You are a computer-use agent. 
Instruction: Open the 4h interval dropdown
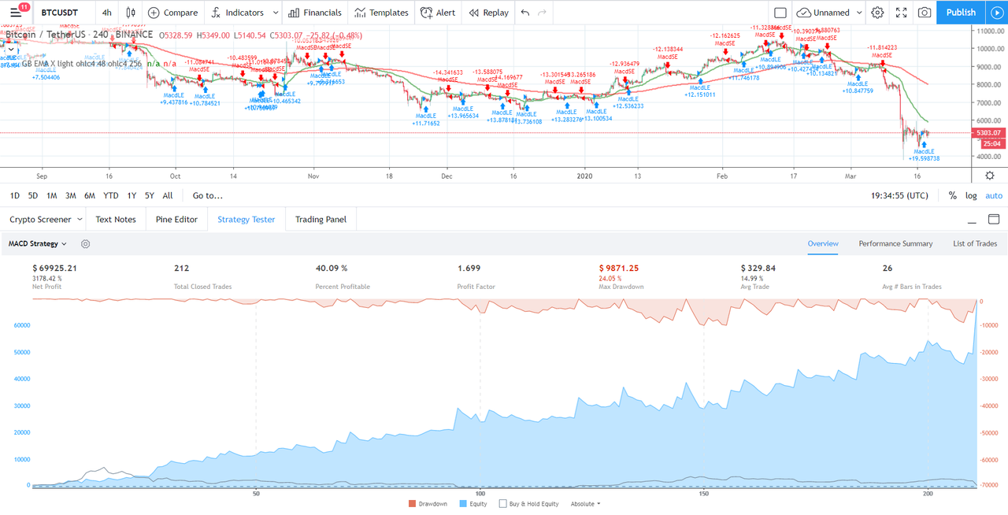tap(106, 13)
